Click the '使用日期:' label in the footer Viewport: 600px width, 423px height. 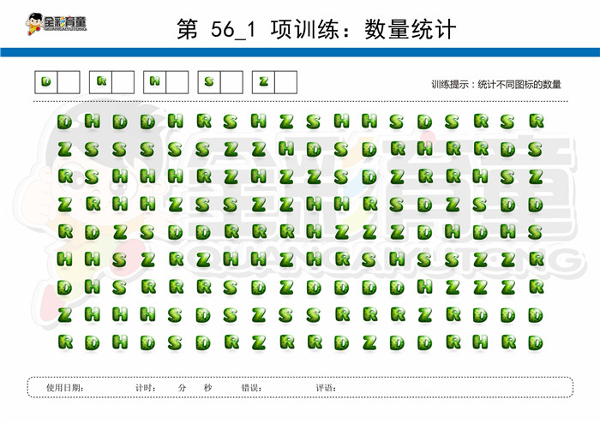64,388
